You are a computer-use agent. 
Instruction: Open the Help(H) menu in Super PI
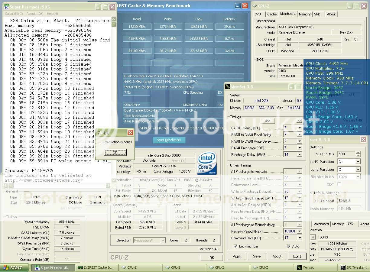point(52,14)
